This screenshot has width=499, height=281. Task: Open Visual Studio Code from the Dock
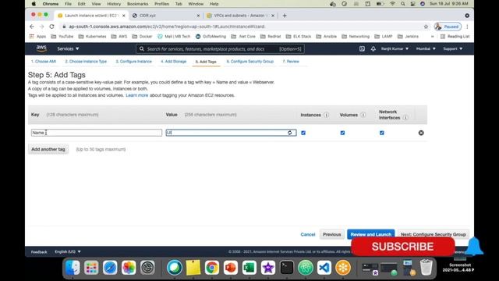pyautogui.click(x=324, y=268)
